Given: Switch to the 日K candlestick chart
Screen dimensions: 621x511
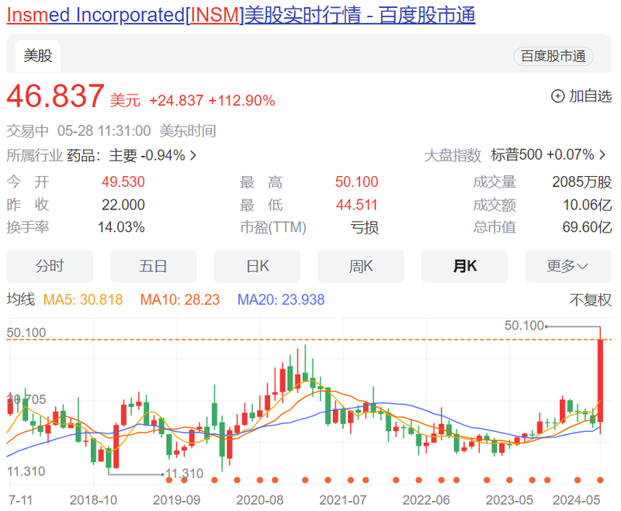Looking at the screenshot, I should pyautogui.click(x=257, y=265).
